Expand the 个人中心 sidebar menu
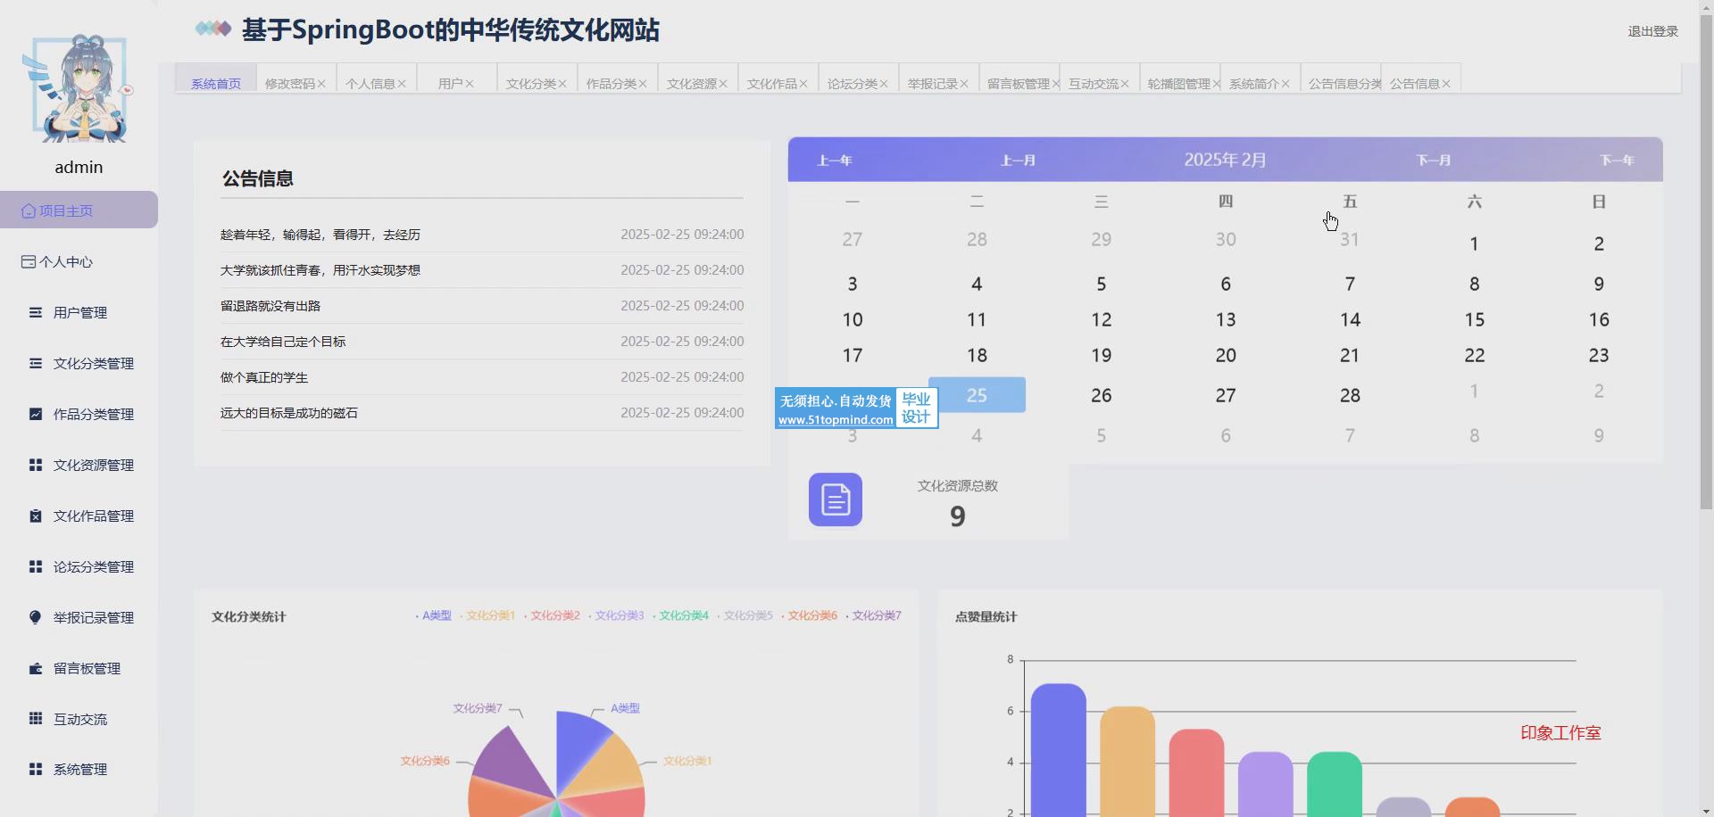Image resolution: width=1714 pixels, height=817 pixels. tap(65, 261)
